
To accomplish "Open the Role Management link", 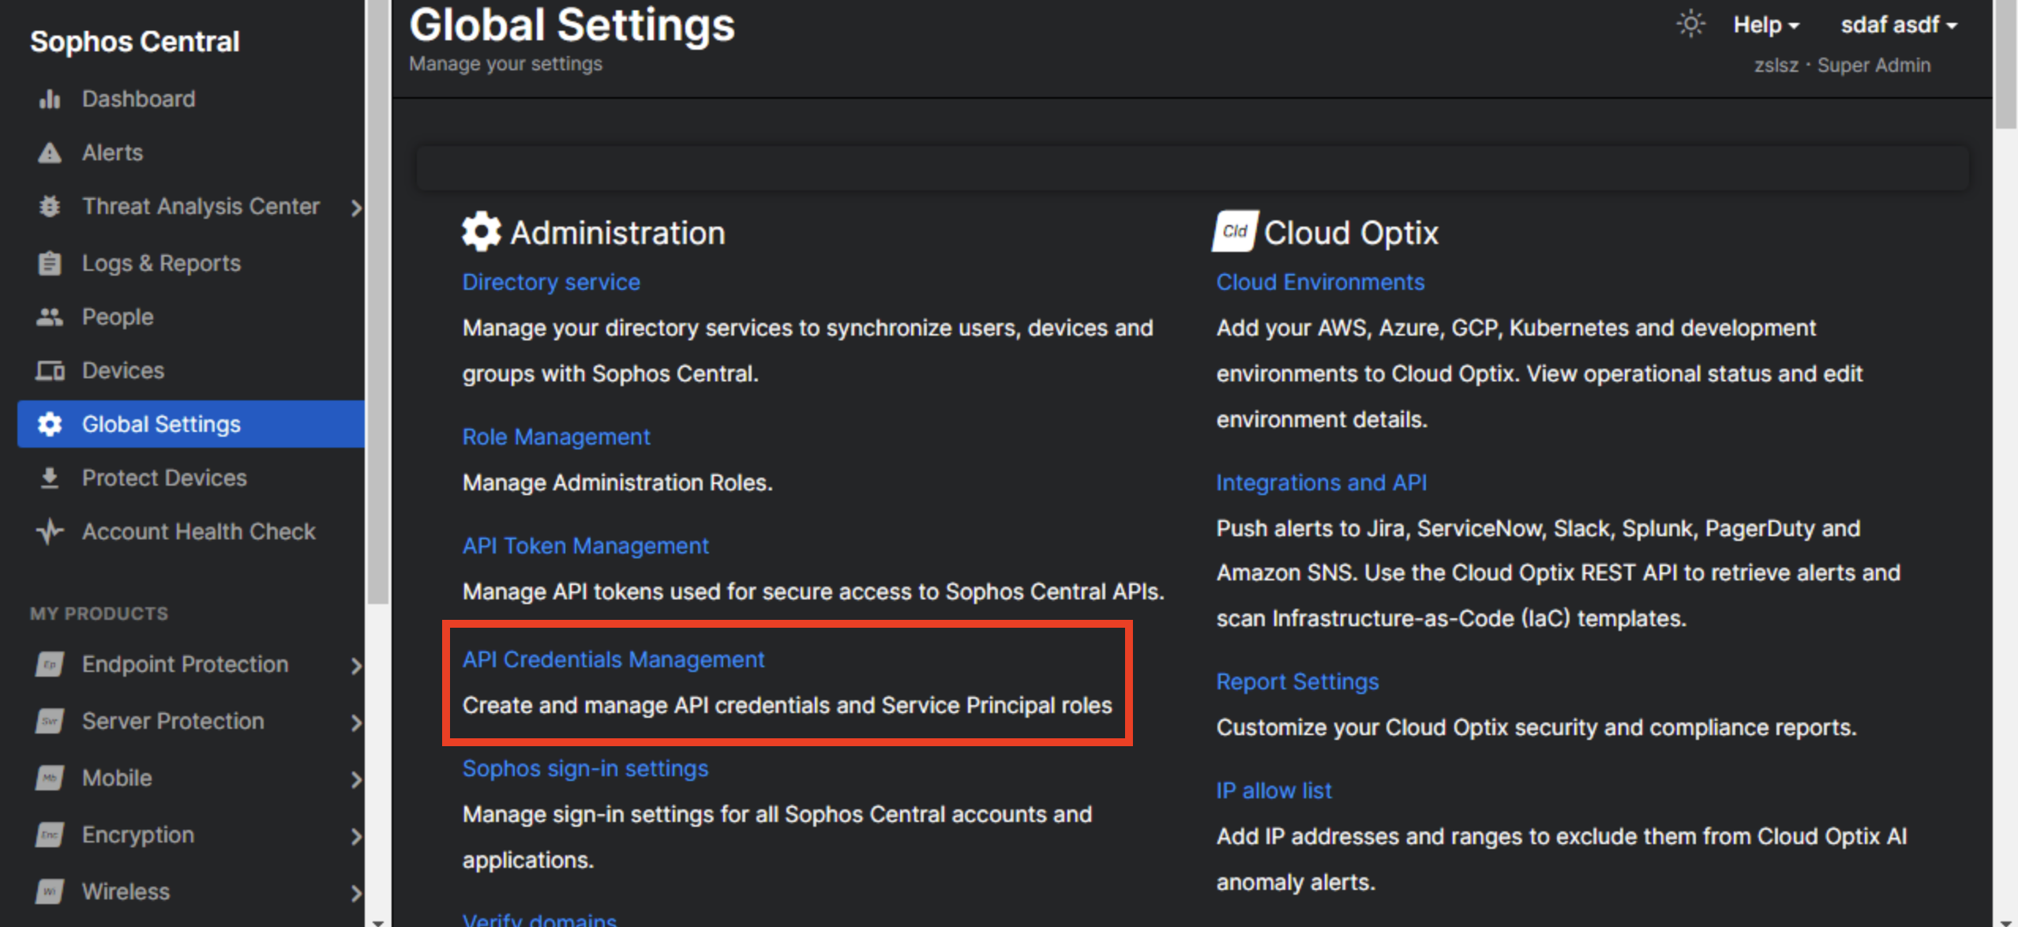I will [556, 437].
